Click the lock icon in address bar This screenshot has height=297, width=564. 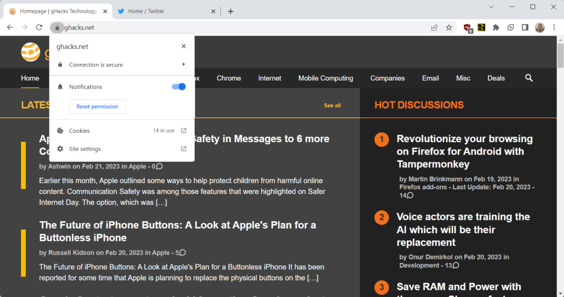pyautogui.click(x=57, y=28)
